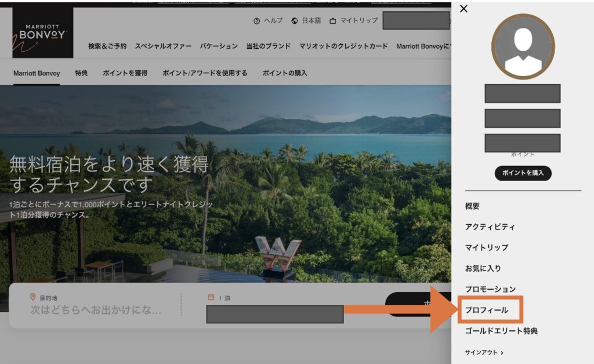The height and width of the screenshot is (364, 594).
Task: Click the profile avatar image
Action: pos(523,46)
